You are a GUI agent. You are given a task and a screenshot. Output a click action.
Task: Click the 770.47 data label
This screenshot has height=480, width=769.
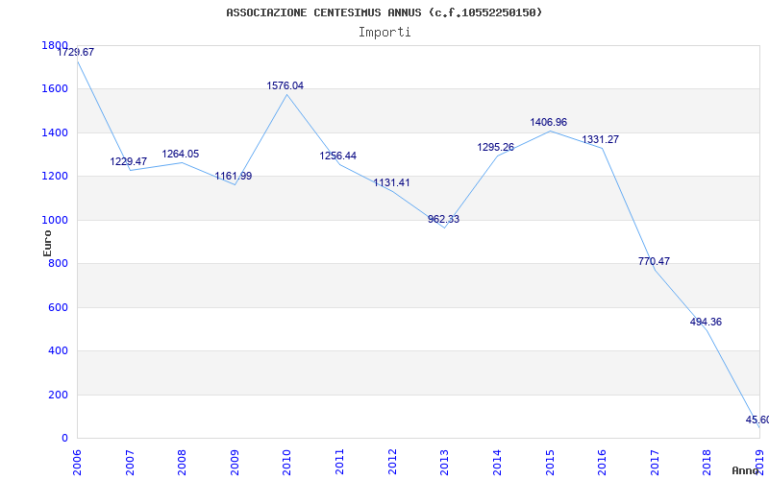tap(654, 261)
